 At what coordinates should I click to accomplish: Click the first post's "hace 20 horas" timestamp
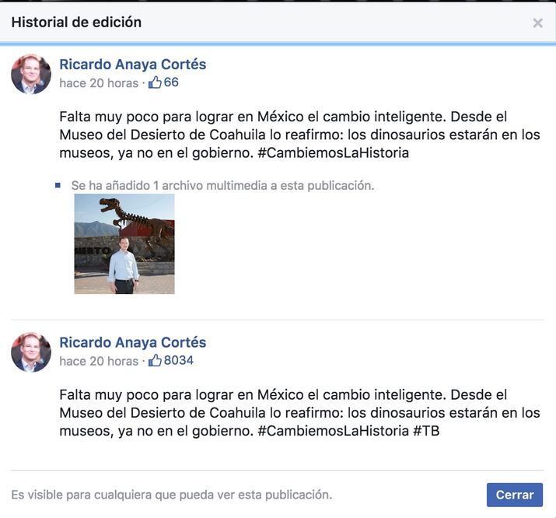[x=99, y=83]
